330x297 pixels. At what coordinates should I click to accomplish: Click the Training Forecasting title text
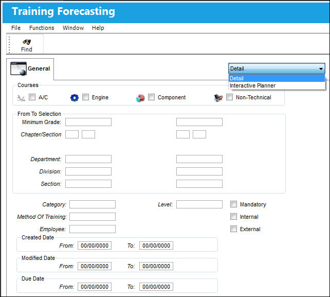click(63, 12)
